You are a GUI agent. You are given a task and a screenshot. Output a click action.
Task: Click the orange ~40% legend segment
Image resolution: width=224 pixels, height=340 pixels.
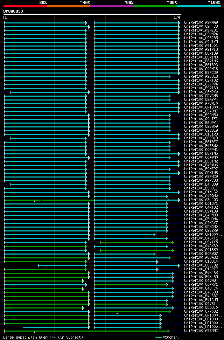(x=69, y=6)
